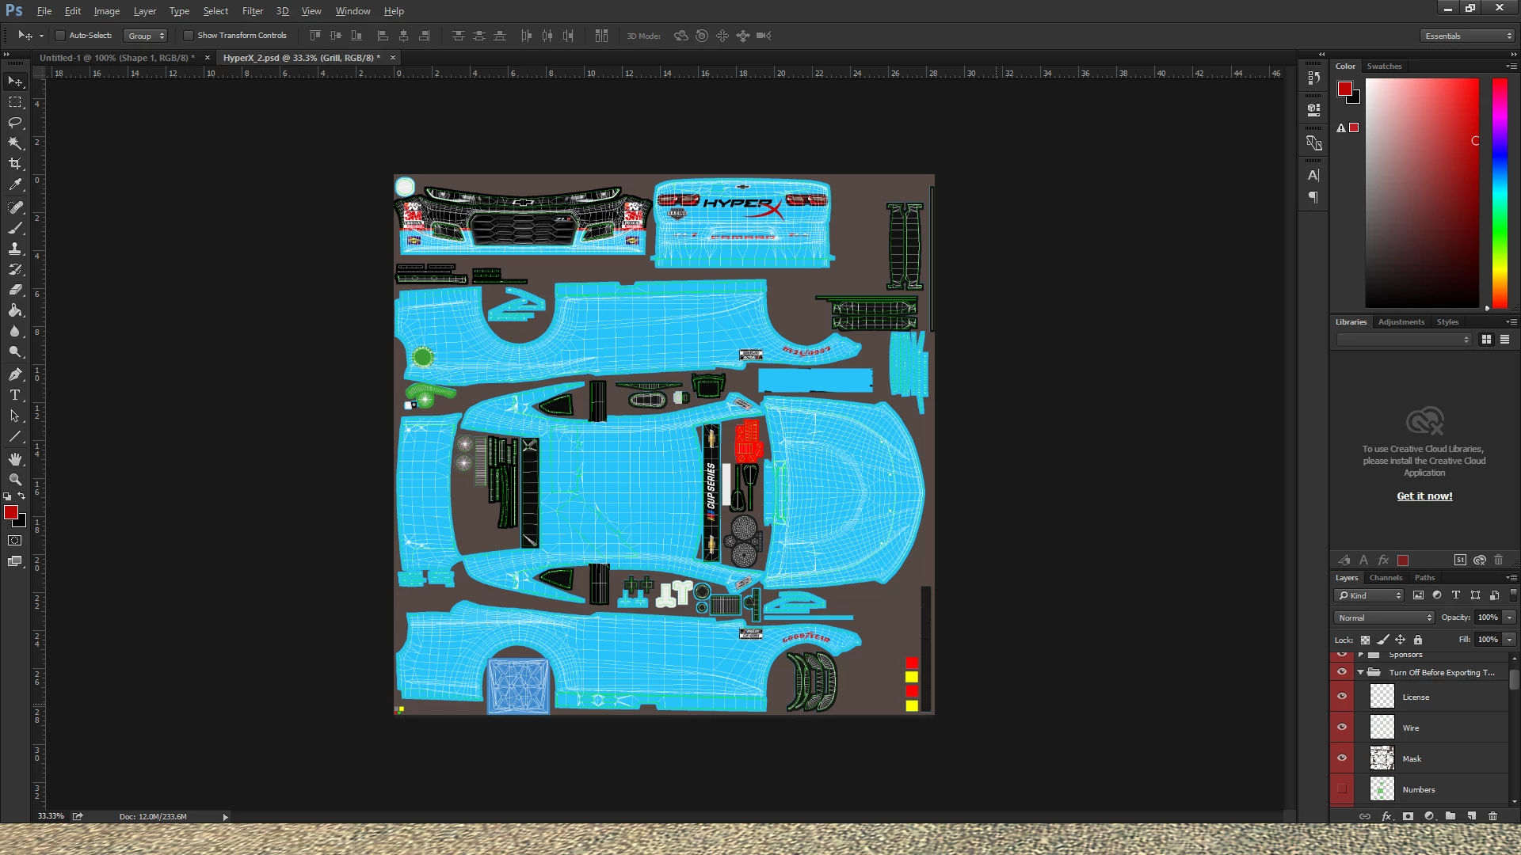
Task: Show the Numbers layer
Action: 1342,789
